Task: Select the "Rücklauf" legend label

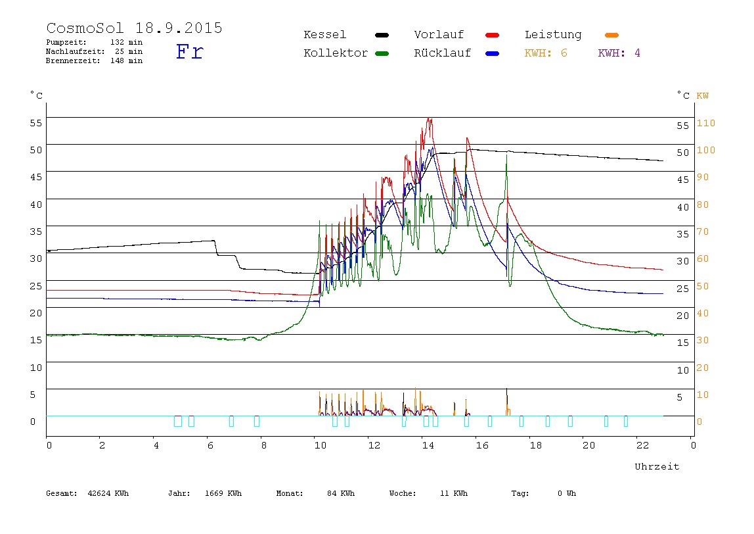Action: pos(443,53)
